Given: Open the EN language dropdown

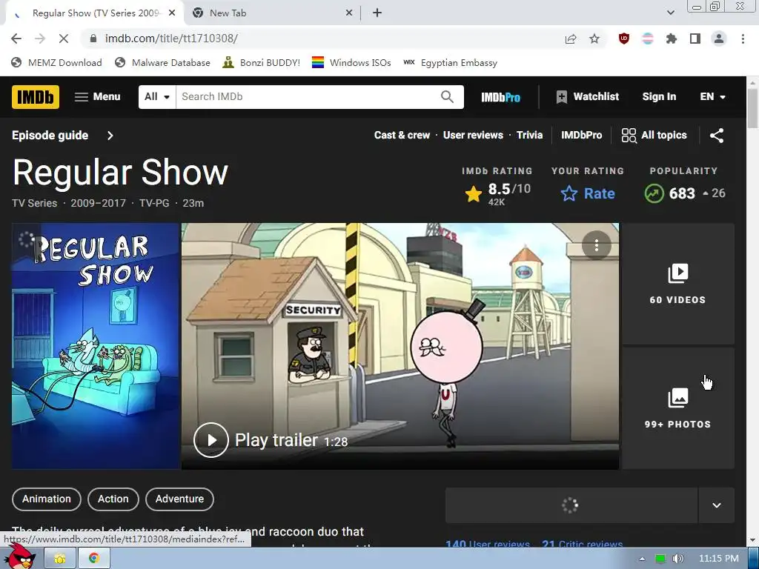Looking at the screenshot, I should [712, 97].
